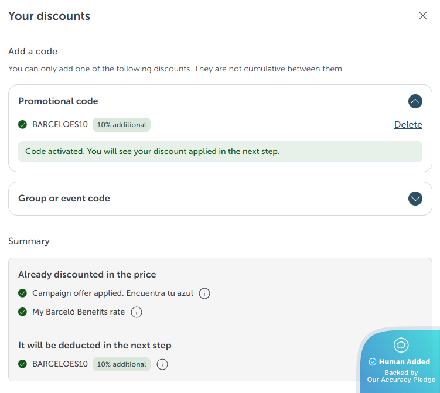This screenshot has height=393, width=440.
Task: Click the house icon in Human Added badge
Action: click(401, 345)
